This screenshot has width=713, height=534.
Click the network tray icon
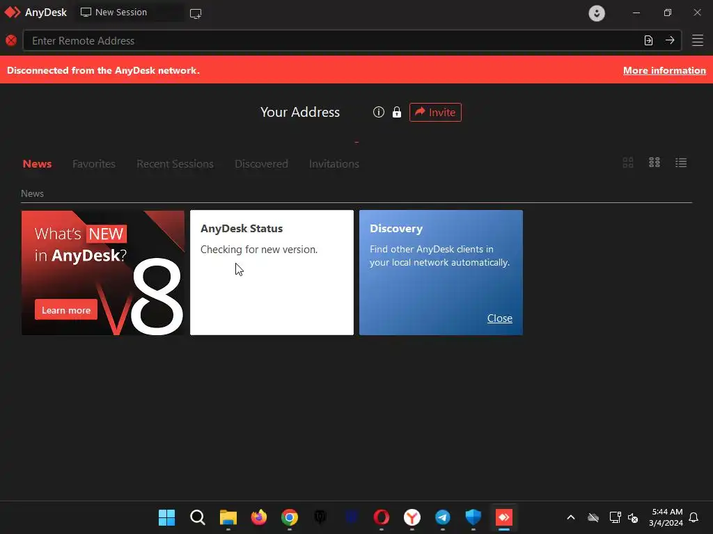tap(616, 517)
